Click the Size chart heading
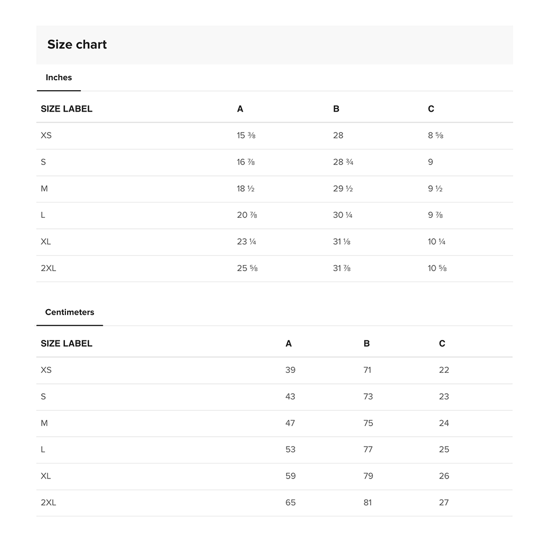The height and width of the screenshot is (550, 550). (x=77, y=45)
